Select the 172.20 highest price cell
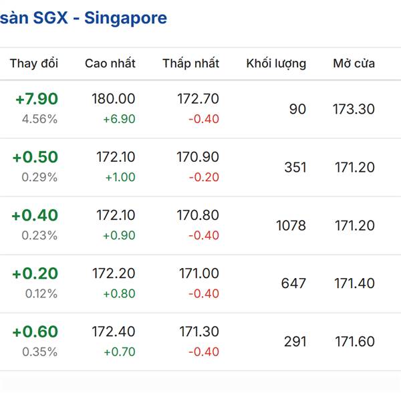This screenshot has width=401, height=401. (x=114, y=273)
